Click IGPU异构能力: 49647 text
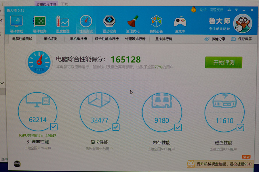259x172 pixels. point(38,136)
